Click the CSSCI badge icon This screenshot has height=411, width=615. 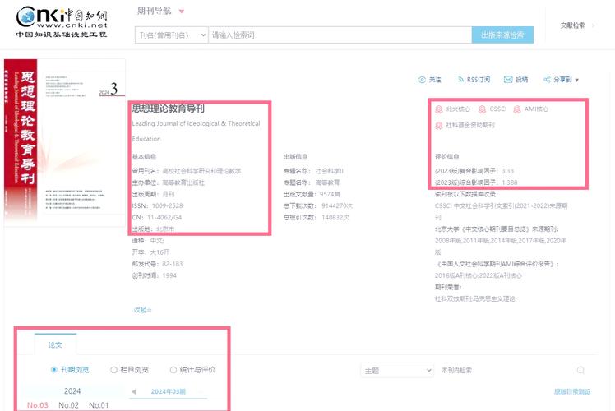482,109
